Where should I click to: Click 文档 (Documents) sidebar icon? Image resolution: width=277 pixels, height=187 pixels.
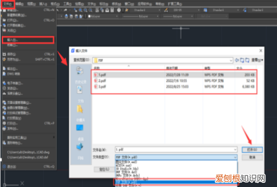[x=80, y=89]
